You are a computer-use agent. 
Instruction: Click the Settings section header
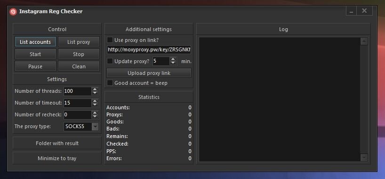coord(57,79)
